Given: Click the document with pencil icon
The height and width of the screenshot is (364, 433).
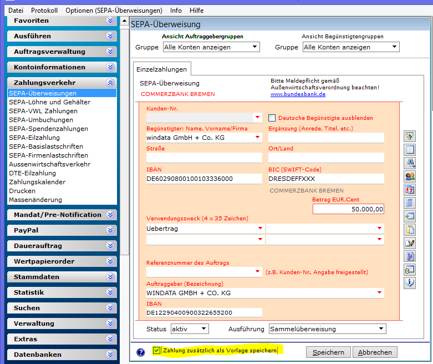Looking at the screenshot, I should (x=410, y=243).
